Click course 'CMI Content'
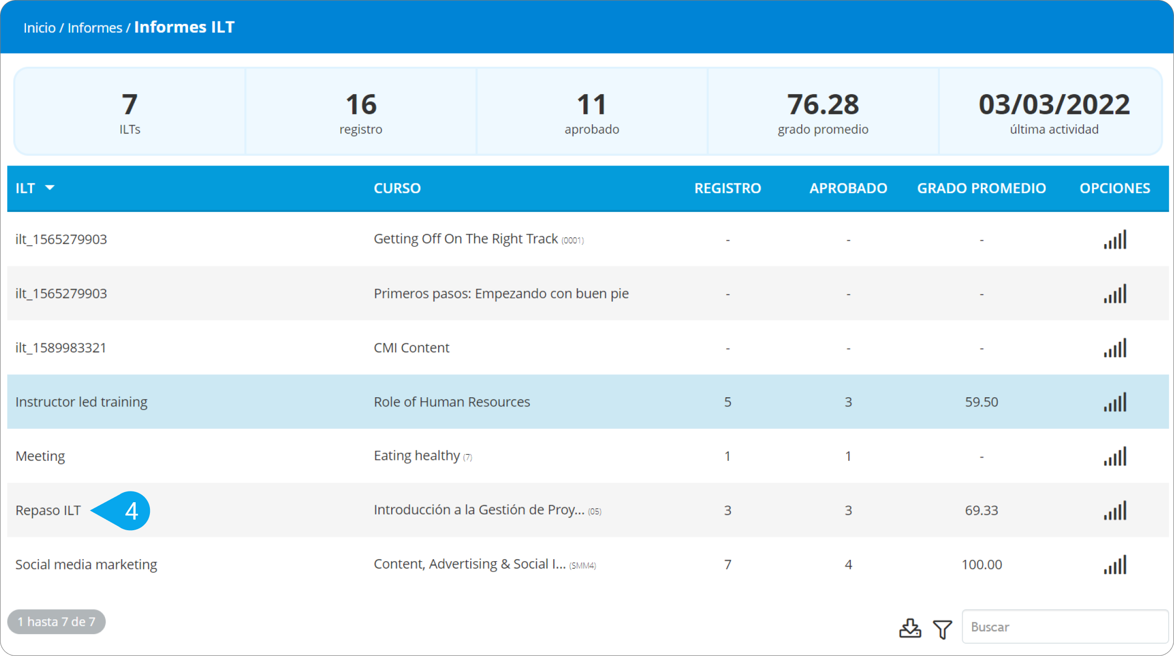 [x=412, y=348]
